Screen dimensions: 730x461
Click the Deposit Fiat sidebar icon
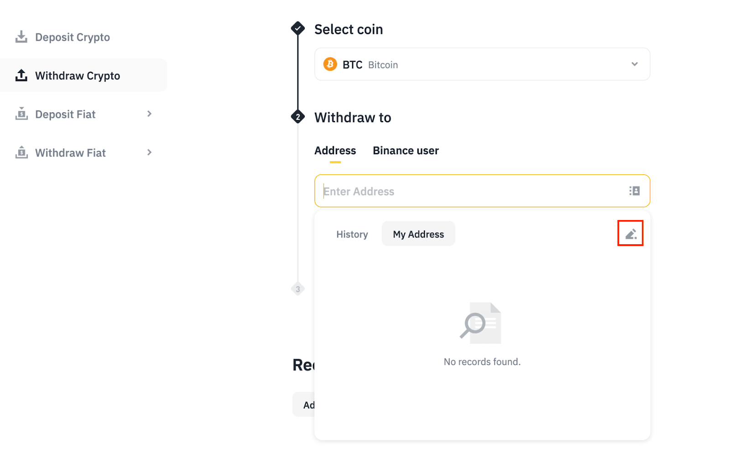[x=21, y=114]
